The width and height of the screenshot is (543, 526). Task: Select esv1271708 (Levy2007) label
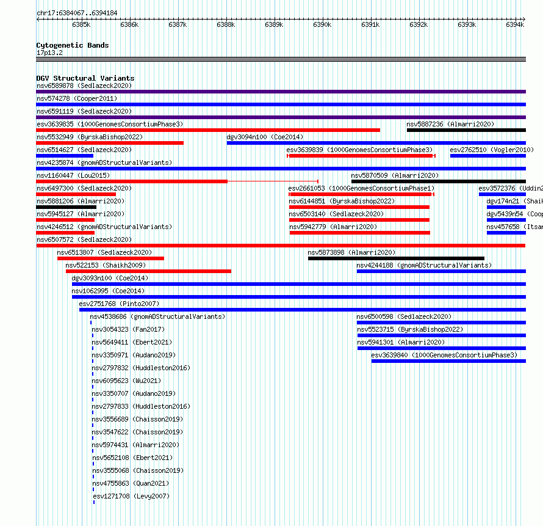(x=132, y=496)
